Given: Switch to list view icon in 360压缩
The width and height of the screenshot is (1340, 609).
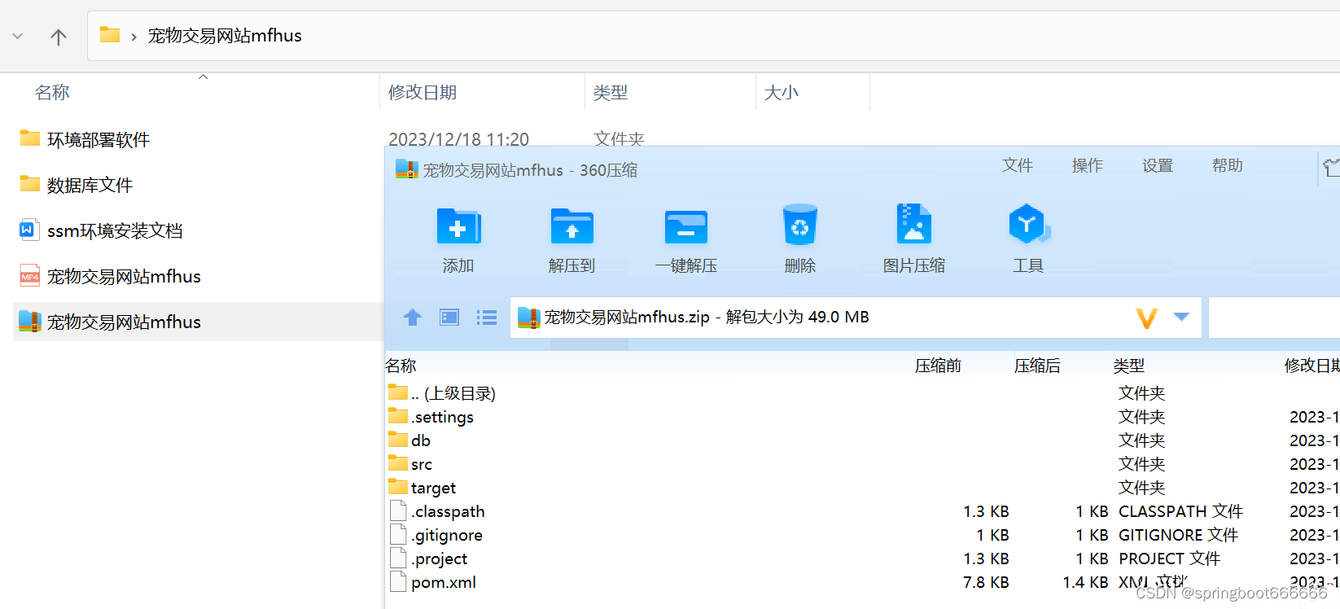Looking at the screenshot, I should (487, 318).
